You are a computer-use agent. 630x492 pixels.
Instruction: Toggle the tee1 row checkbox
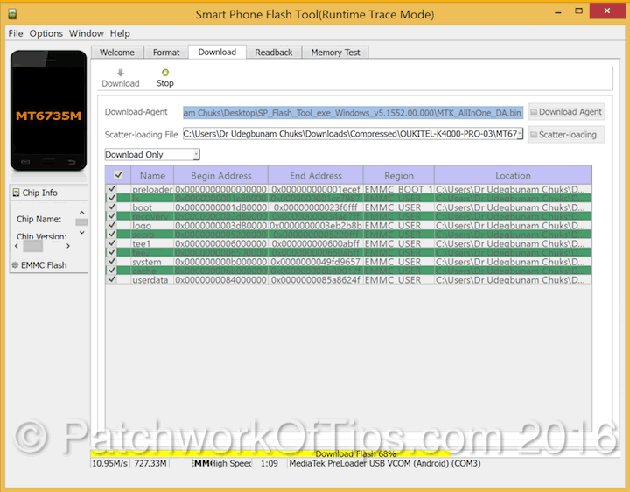coord(112,242)
